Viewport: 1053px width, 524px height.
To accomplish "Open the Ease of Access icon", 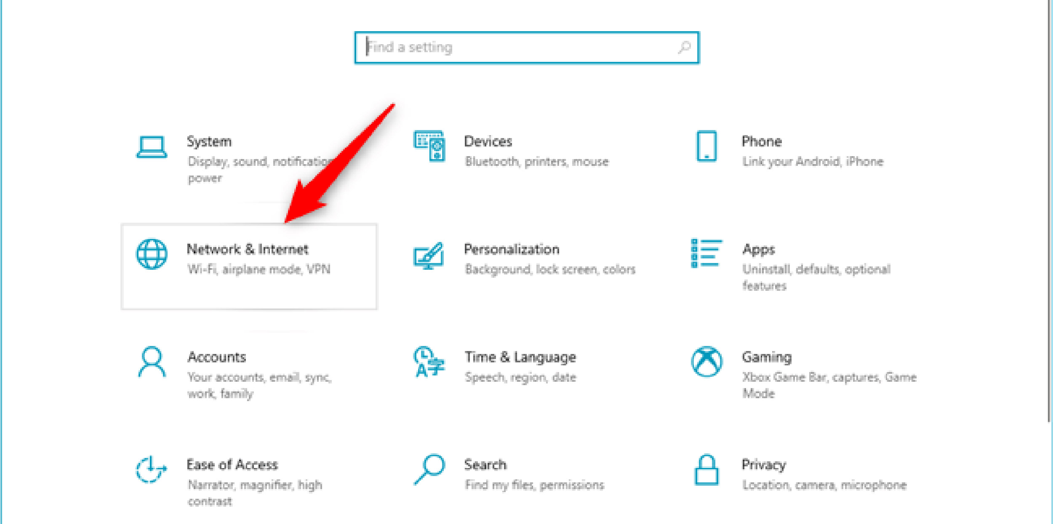I will [151, 469].
